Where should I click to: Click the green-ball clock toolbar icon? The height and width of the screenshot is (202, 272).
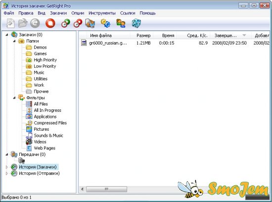click(66, 23)
